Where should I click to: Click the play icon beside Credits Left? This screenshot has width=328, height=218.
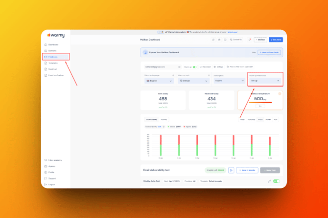point(231,170)
